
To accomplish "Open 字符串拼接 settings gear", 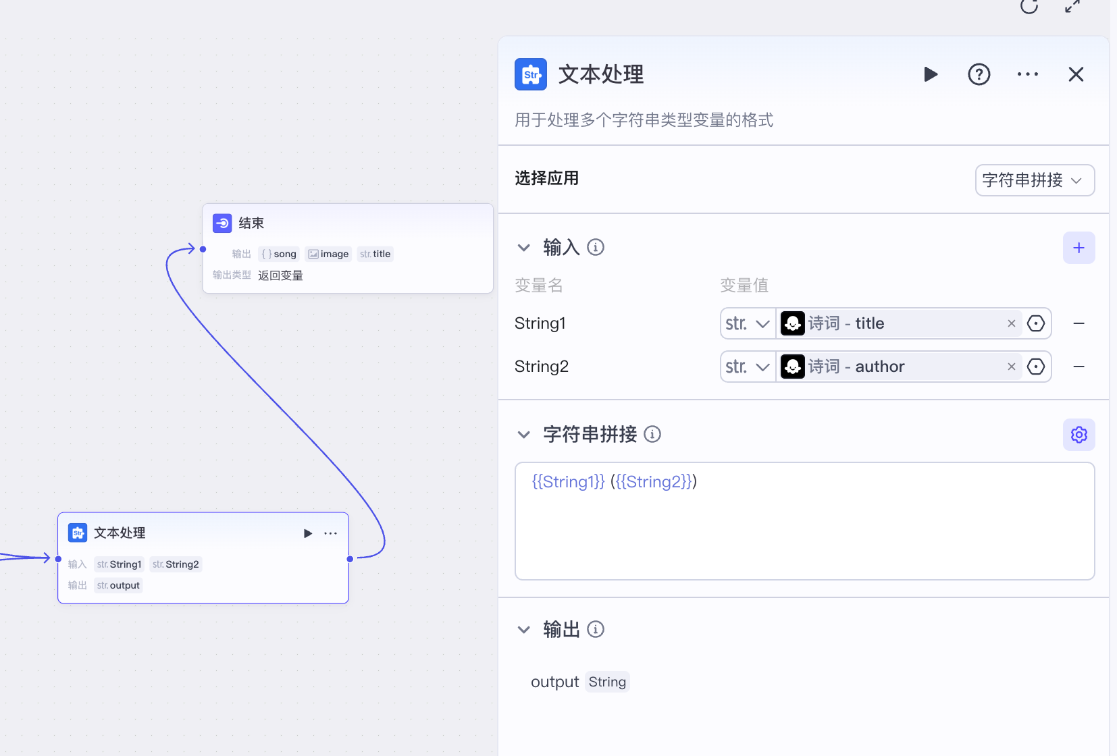I will (x=1079, y=434).
